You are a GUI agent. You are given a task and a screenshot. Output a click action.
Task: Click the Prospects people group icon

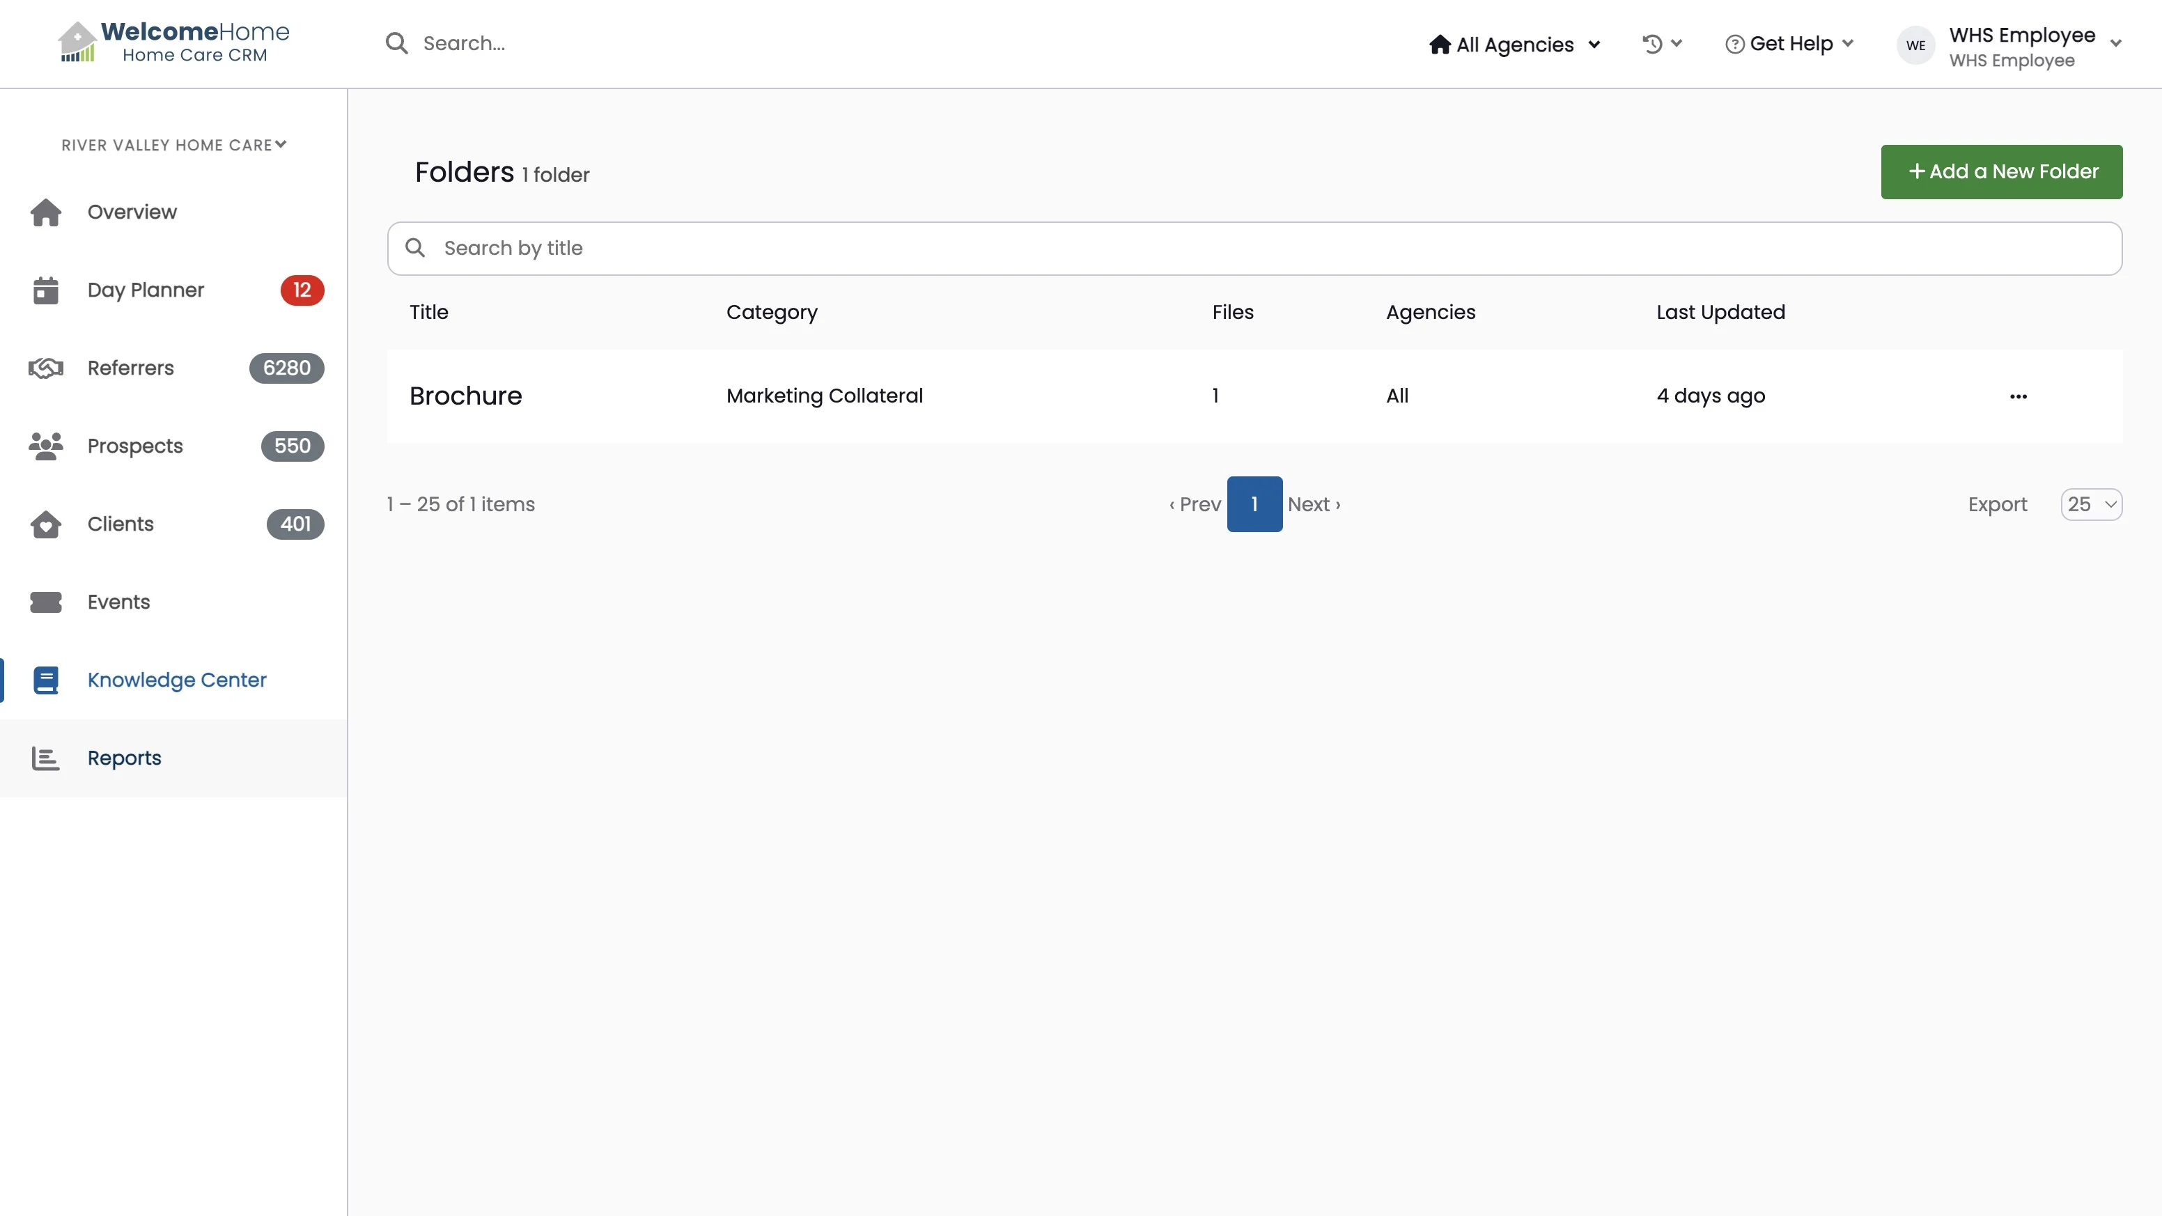coord(46,446)
